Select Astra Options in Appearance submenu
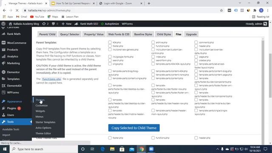 tap(43, 127)
